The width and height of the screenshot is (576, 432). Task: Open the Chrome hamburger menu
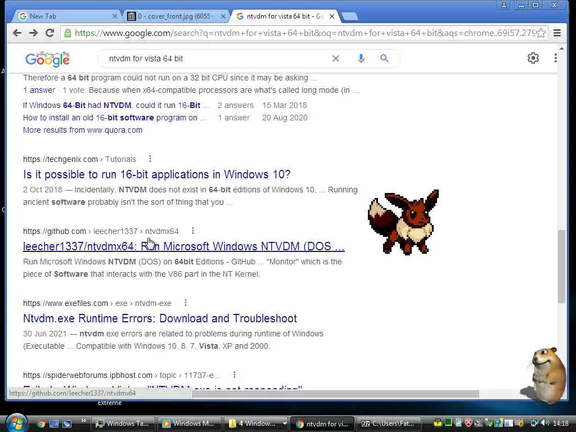pos(557,33)
